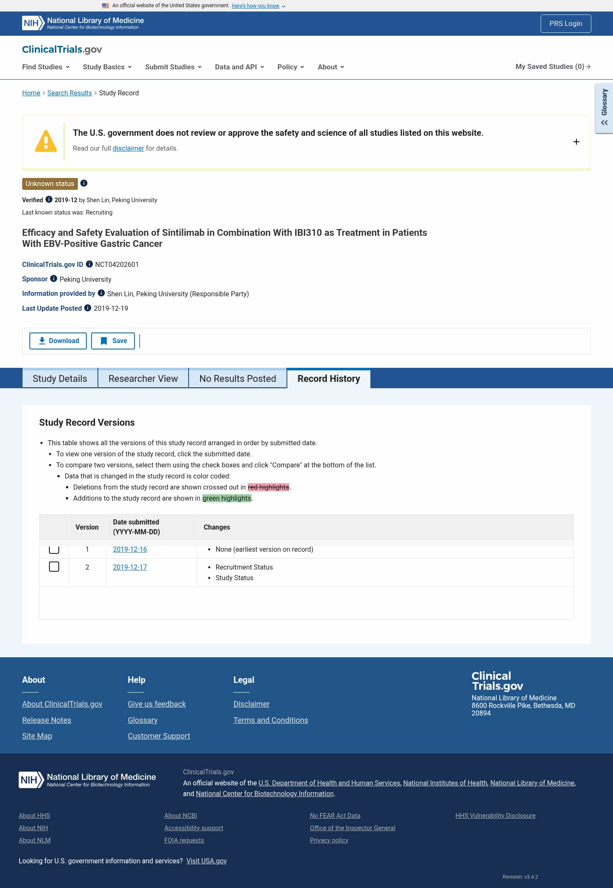Click the footer ClinicalTrials.gov logo

click(x=497, y=681)
